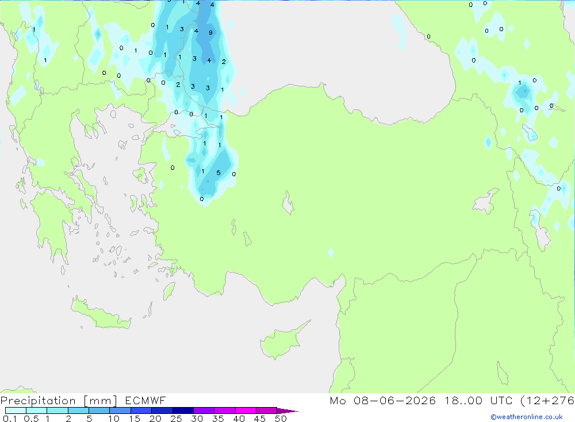Click the legend label '0.1'
The width and height of the screenshot is (575, 422).
(x=10, y=419)
